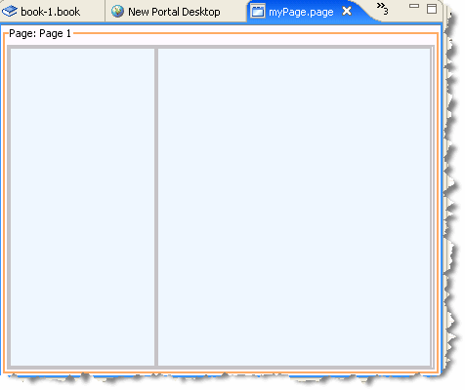Show the hidden editors overflow list
This screenshot has height=390, width=465.
coord(382,9)
